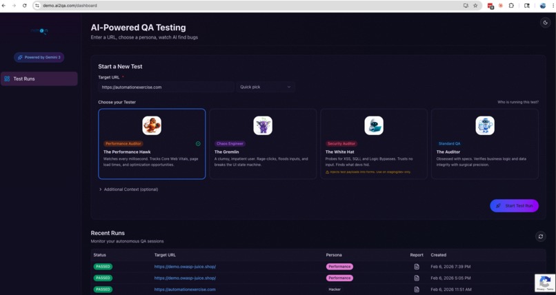Click PASSED badge of 5:05 PM run

coord(103,278)
